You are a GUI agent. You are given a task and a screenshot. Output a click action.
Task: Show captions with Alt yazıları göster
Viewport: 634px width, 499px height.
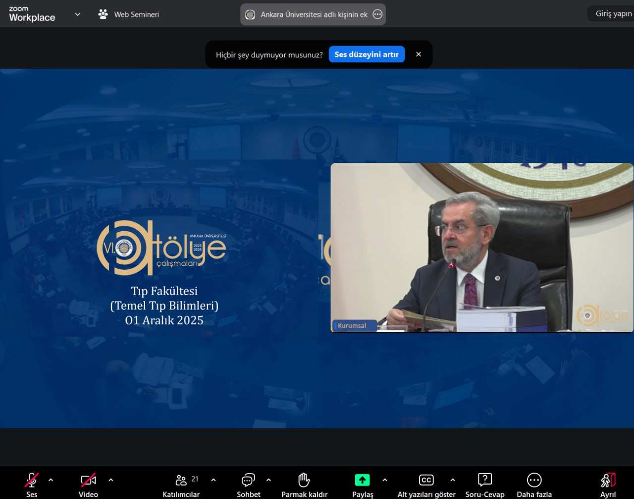[x=426, y=480]
